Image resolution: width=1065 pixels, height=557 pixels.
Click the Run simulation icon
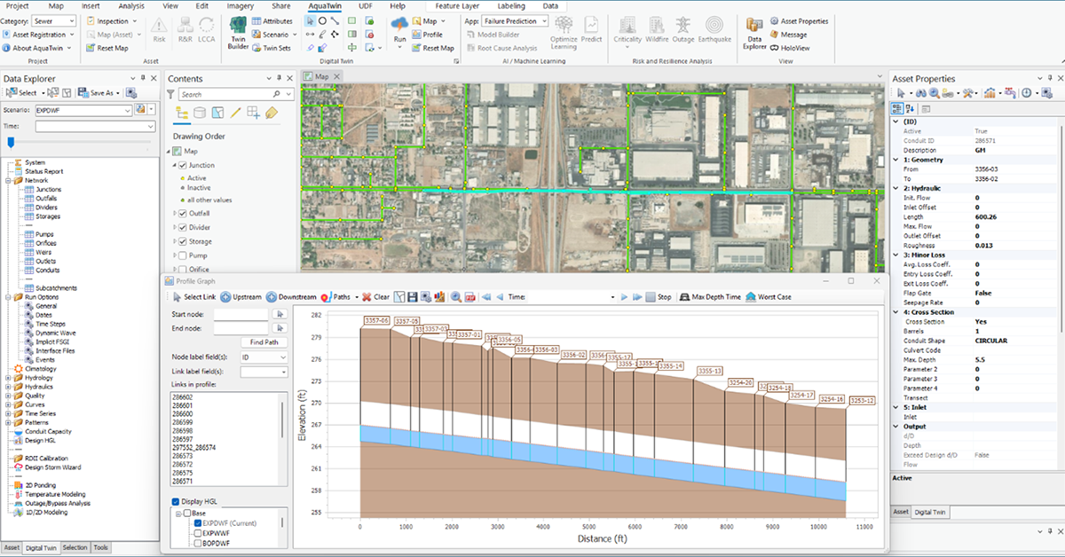click(399, 27)
